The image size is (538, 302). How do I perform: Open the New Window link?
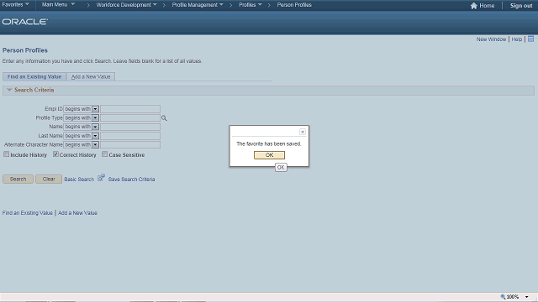491,39
